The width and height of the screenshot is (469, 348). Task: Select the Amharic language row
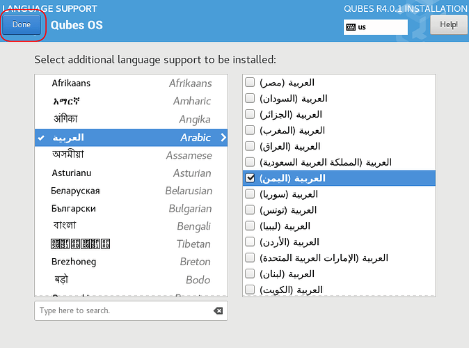tap(131, 101)
